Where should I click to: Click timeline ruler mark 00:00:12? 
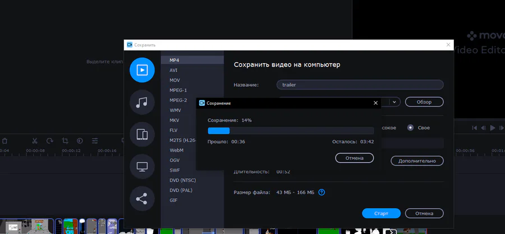point(71,151)
